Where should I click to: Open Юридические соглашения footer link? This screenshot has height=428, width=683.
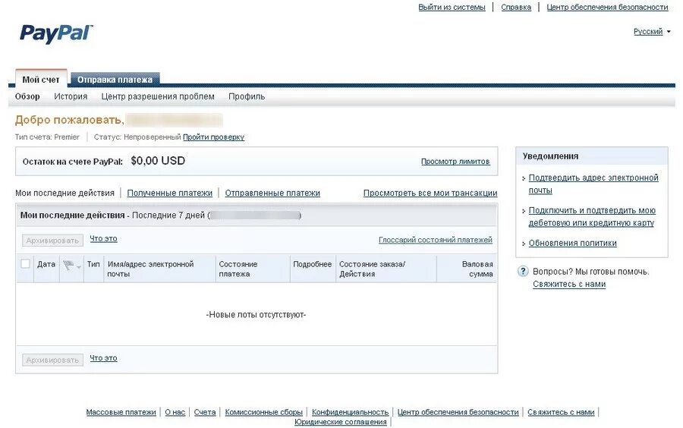[x=340, y=423]
